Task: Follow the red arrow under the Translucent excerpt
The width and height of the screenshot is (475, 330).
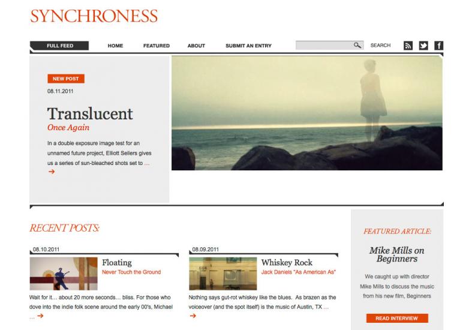Action: tap(52, 172)
